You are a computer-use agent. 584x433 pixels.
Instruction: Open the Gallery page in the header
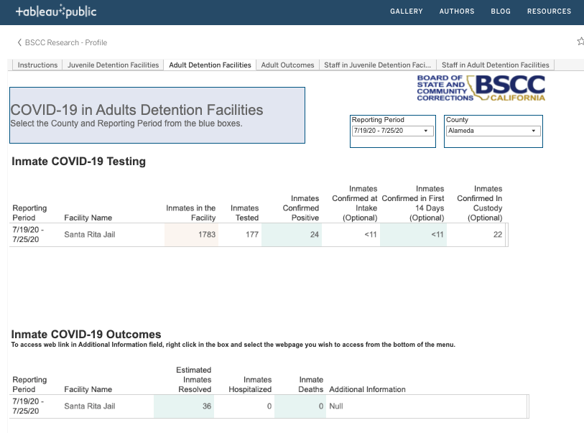(406, 11)
